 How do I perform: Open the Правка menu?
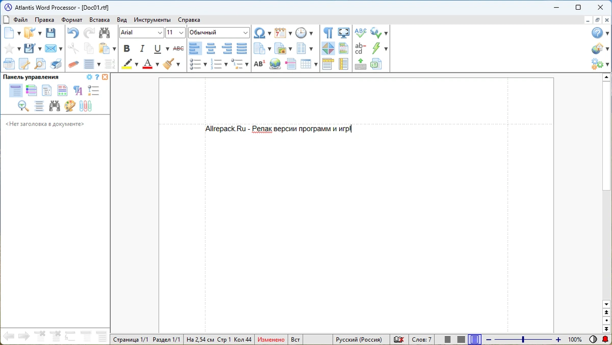click(x=44, y=20)
